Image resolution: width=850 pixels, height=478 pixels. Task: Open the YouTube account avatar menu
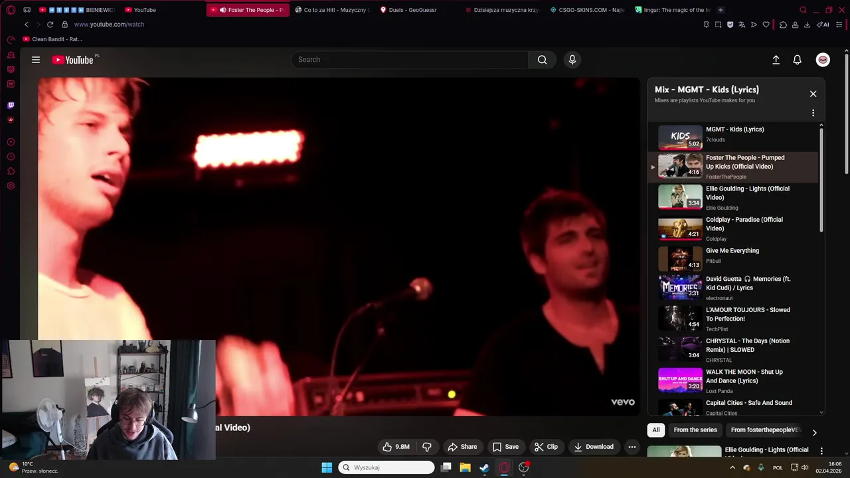click(823, 60)
